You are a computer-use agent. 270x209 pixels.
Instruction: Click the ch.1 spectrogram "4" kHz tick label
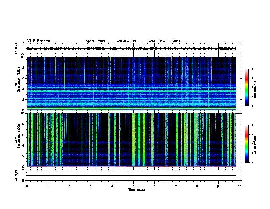pos(24,89)
